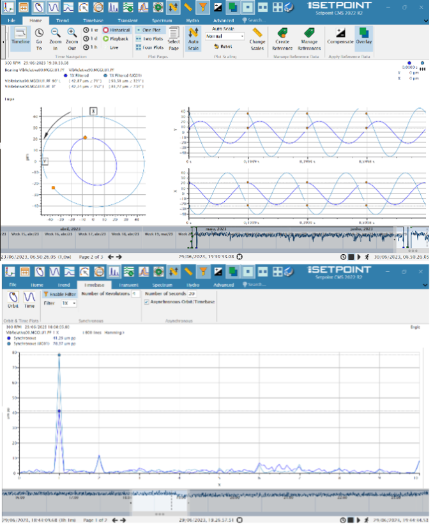
Task: Click the Zoom In magnifier icon
Action: pyautogui.click(x=56, y=33)
